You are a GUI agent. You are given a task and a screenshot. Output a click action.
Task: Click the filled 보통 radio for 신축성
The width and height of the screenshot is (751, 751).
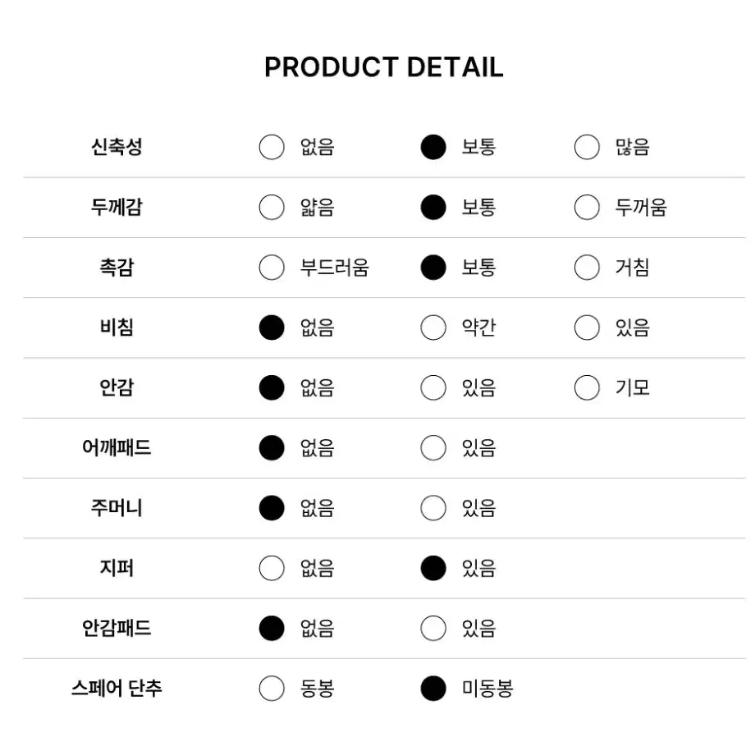coord(433,147)
